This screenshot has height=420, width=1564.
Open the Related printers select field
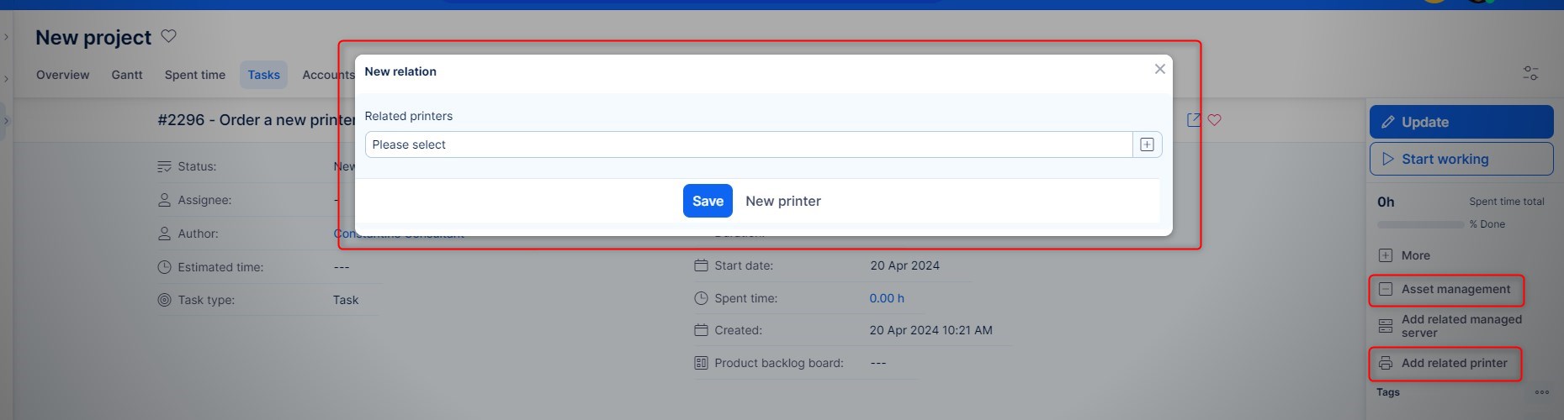coord(747,144)
